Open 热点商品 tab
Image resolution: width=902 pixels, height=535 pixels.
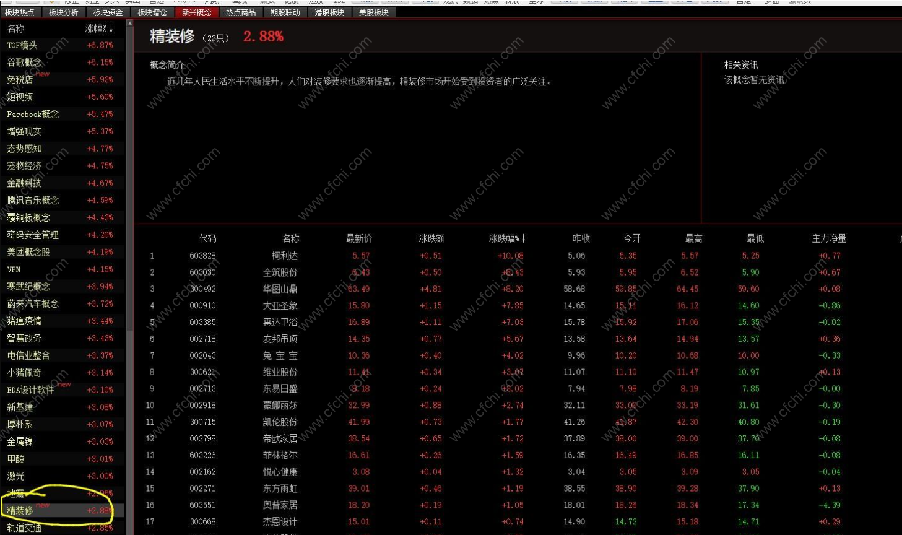(x=241, y=12)
